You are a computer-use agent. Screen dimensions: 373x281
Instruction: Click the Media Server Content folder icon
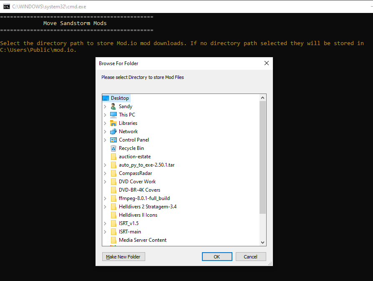114,240
